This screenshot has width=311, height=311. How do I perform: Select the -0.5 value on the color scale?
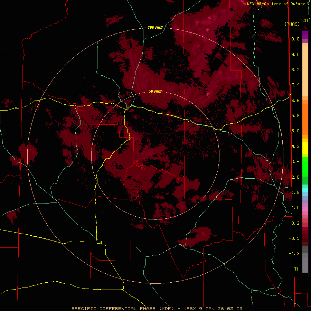pyautogui.click(x=294, y=238)
